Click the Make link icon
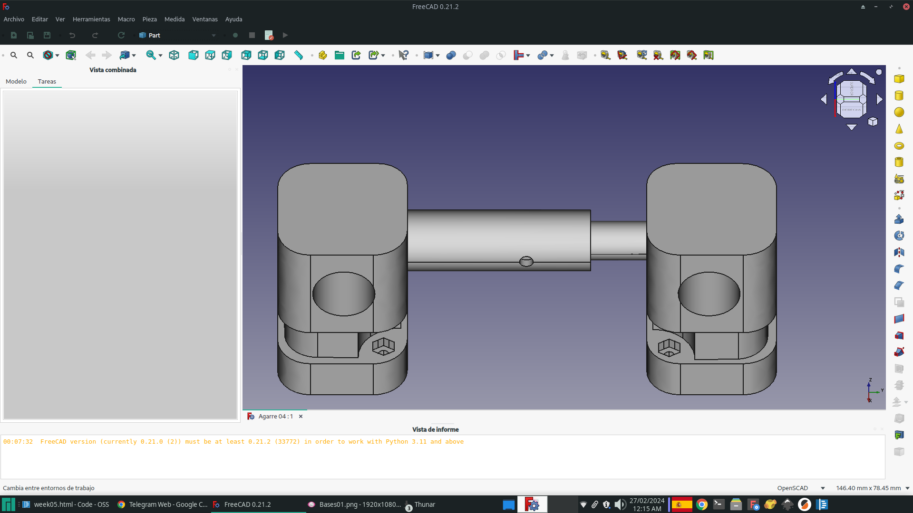913x513 pixels. coord(356,55)
